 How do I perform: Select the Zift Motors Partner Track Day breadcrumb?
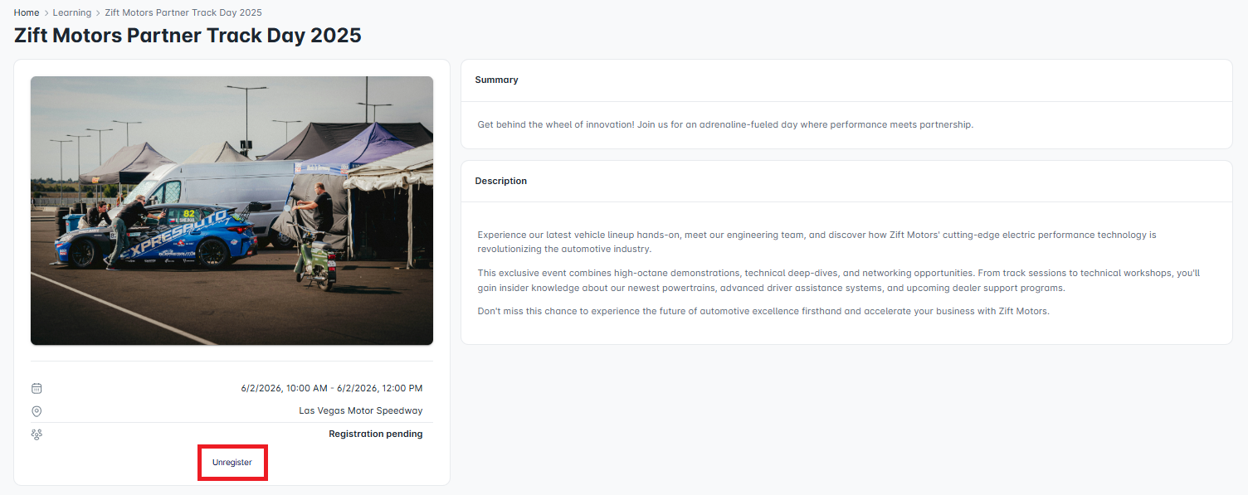pos(183,12)
